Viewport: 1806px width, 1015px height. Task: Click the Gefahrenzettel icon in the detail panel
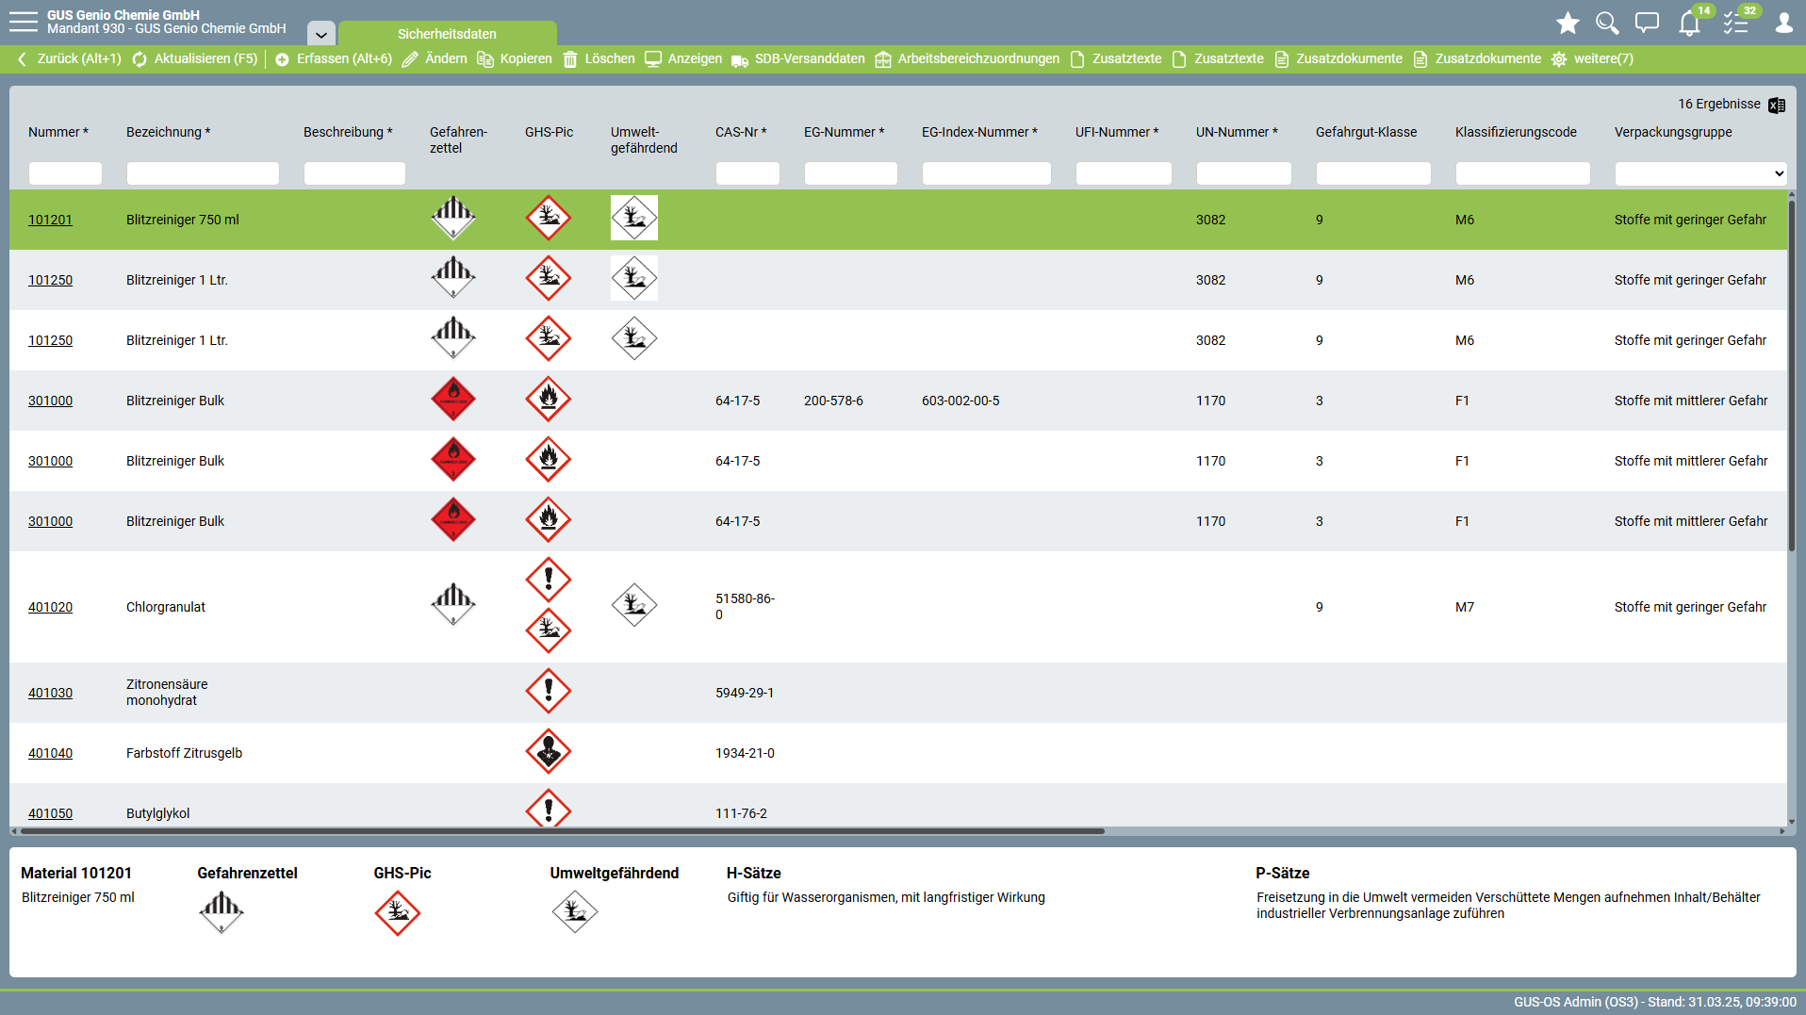[222, 913]
